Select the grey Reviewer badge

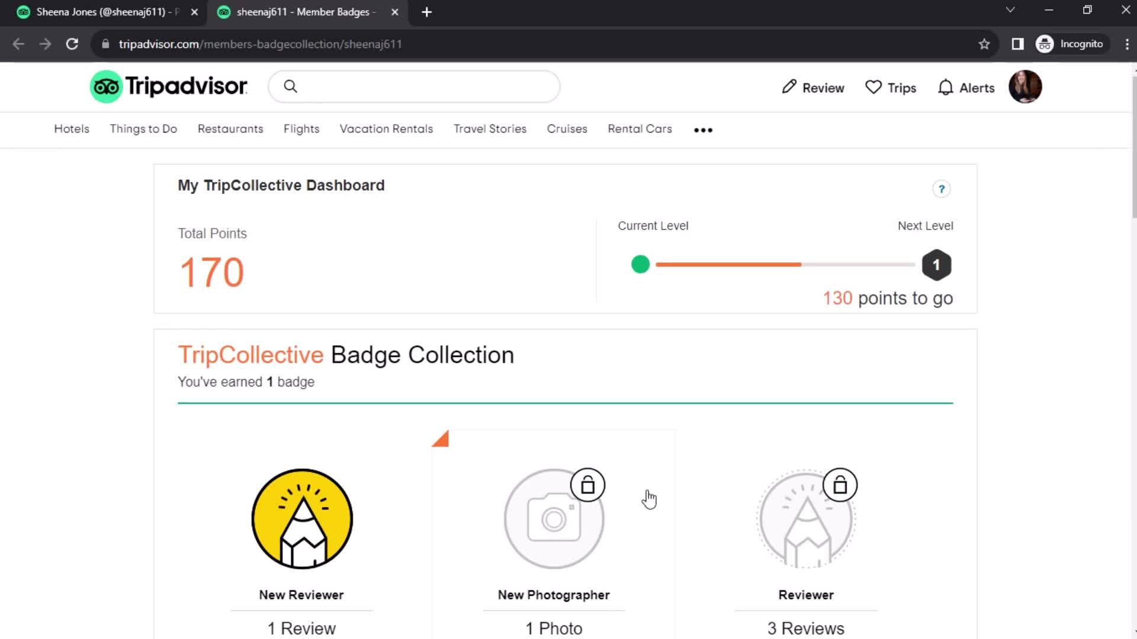click(805, 519)
